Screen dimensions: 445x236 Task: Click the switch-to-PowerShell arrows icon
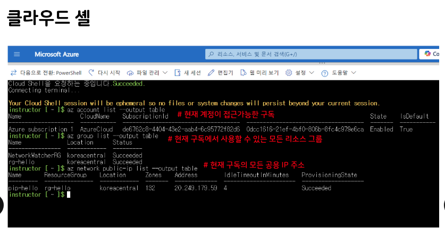point(13,73)
